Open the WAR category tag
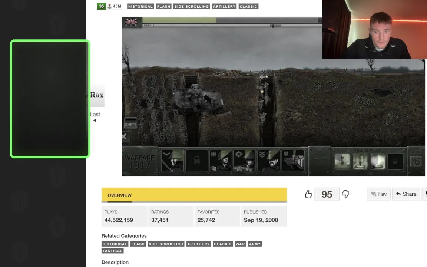This screenshot has width=427, height=267. click(x=240, y=244)
